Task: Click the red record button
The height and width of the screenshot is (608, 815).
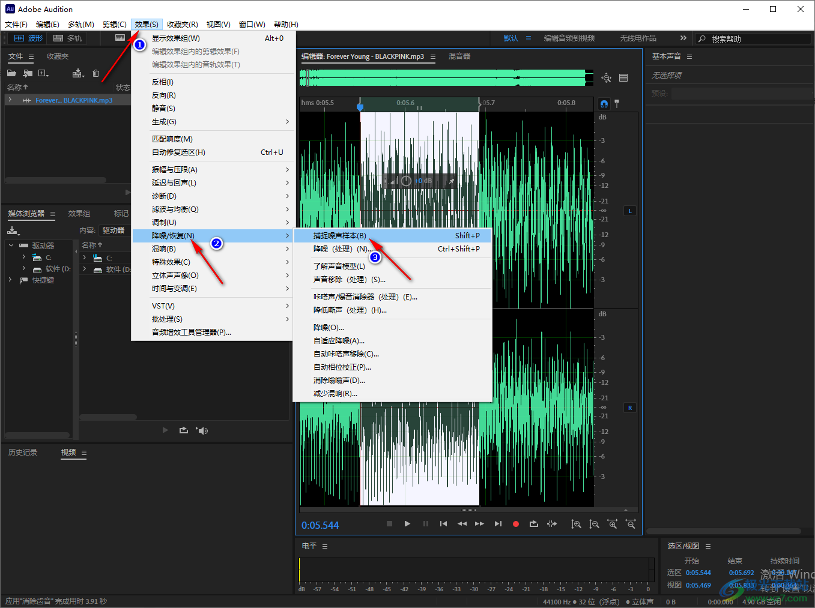Action: [515, 524]
